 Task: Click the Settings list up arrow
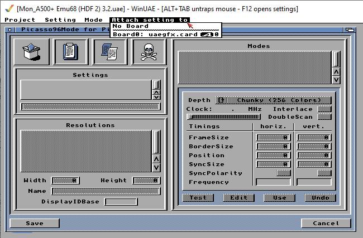156,93
